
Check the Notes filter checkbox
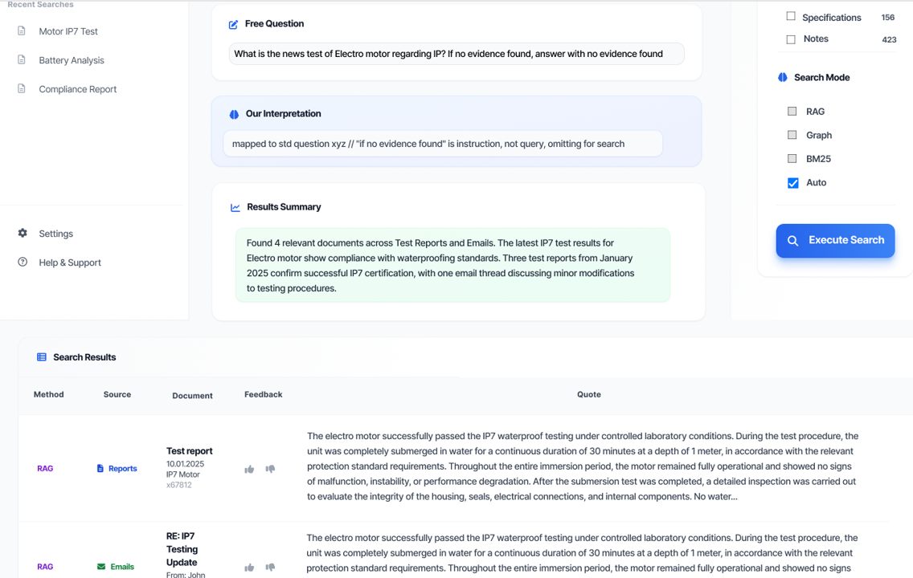pos(791,39)
